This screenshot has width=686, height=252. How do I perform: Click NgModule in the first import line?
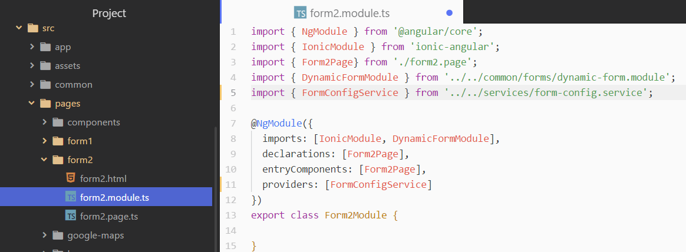[x=324, y=31]
